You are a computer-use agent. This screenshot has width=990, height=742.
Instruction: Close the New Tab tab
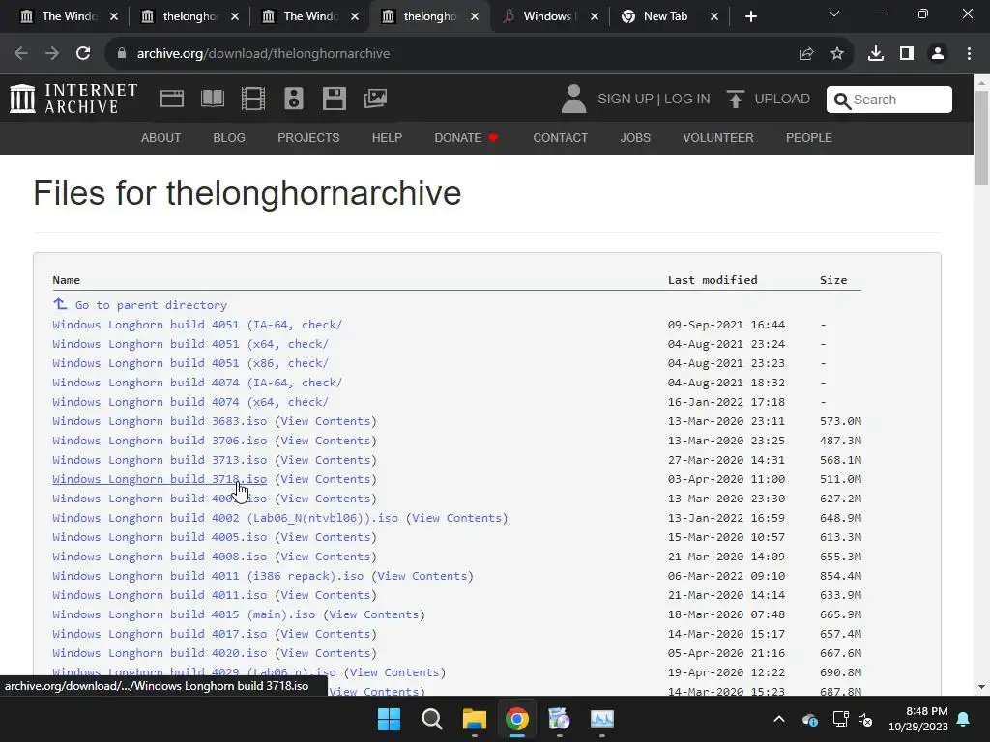pyautogui.click(x=714, y=16)
